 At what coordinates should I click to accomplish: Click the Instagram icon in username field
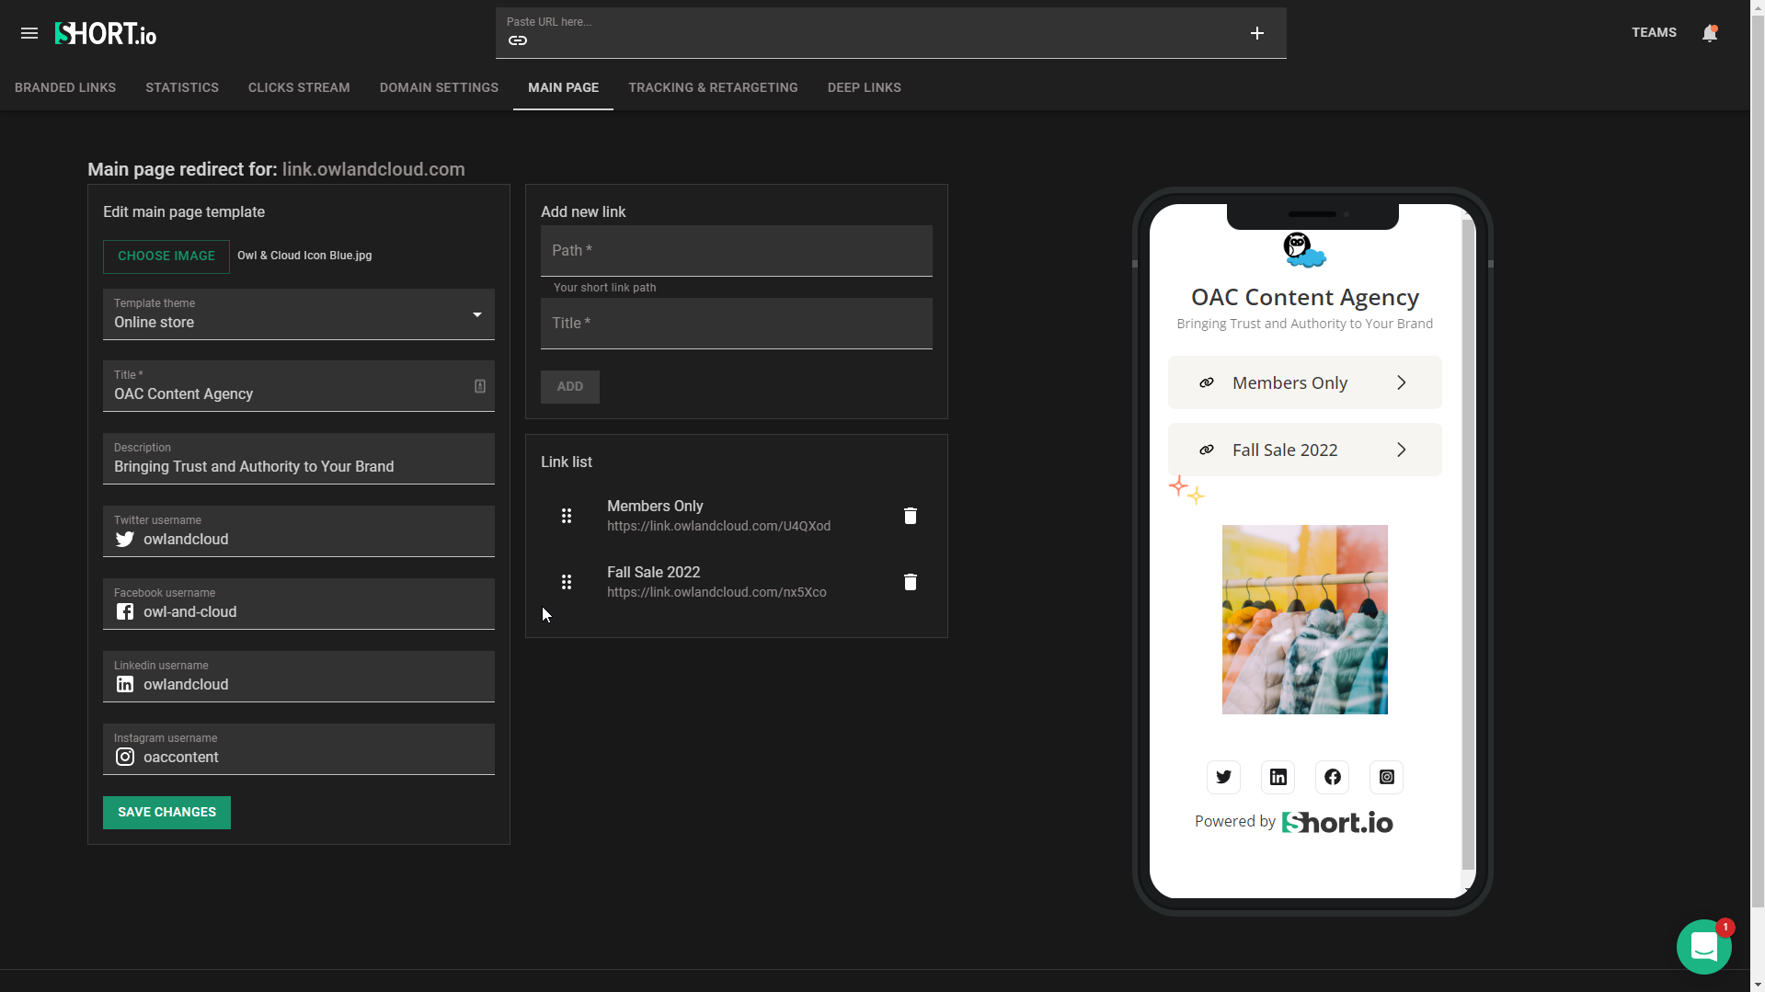(x=125, y=758)
